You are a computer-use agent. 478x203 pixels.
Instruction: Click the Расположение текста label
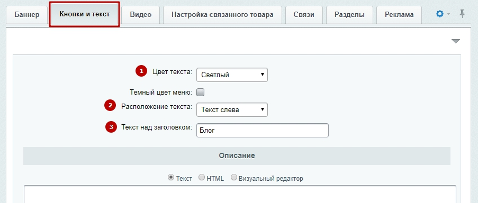pos(157,106)
